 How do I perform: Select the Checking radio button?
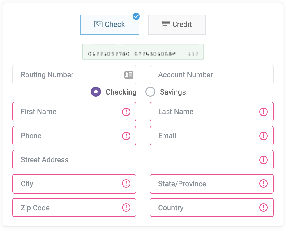pyautogui.click(x=96, y=92)
